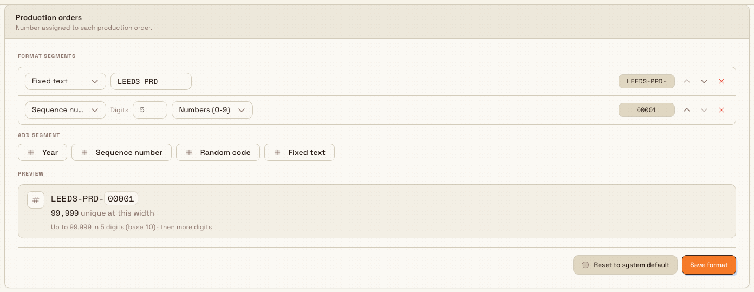
Task: Expand the Numbers (0-9) character set dropdown
Action: coord(212,110)
